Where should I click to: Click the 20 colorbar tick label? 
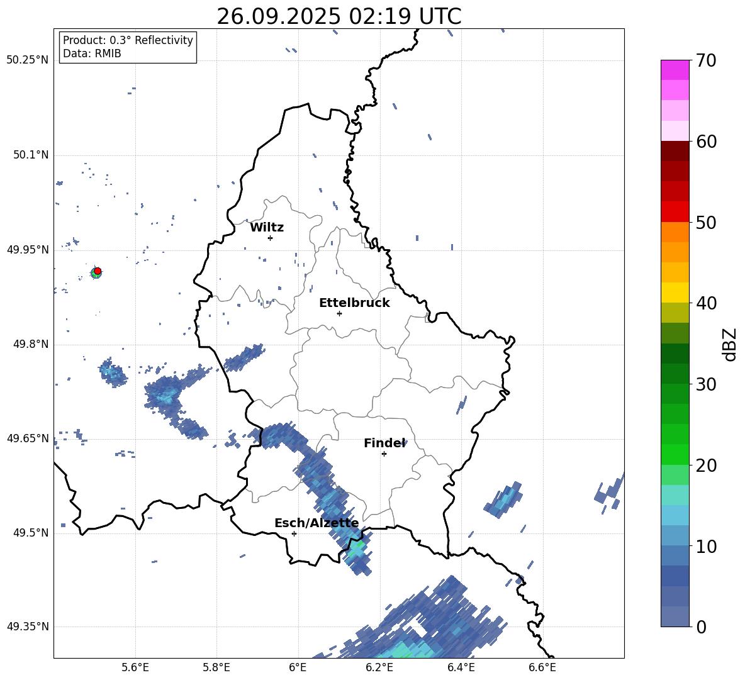pyautogui.click(x=706, y=465)
